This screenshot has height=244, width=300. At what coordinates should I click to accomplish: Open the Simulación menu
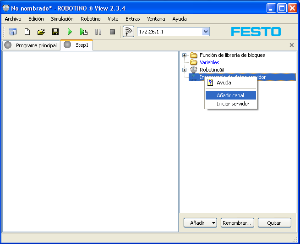62,19
